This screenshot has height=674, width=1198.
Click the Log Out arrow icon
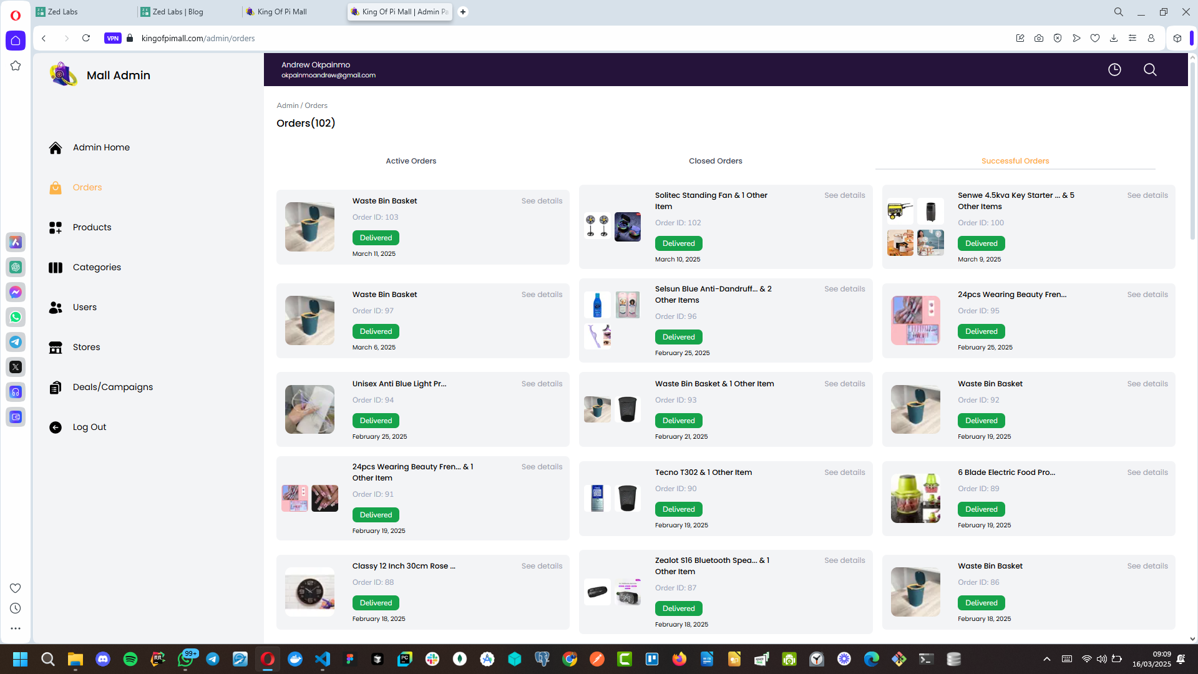pyautogui.click(x=56, y=427)
